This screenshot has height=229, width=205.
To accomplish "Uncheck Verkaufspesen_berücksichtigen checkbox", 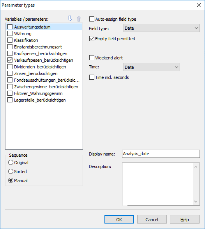I will pyautogui.click(x=10, y=60).
